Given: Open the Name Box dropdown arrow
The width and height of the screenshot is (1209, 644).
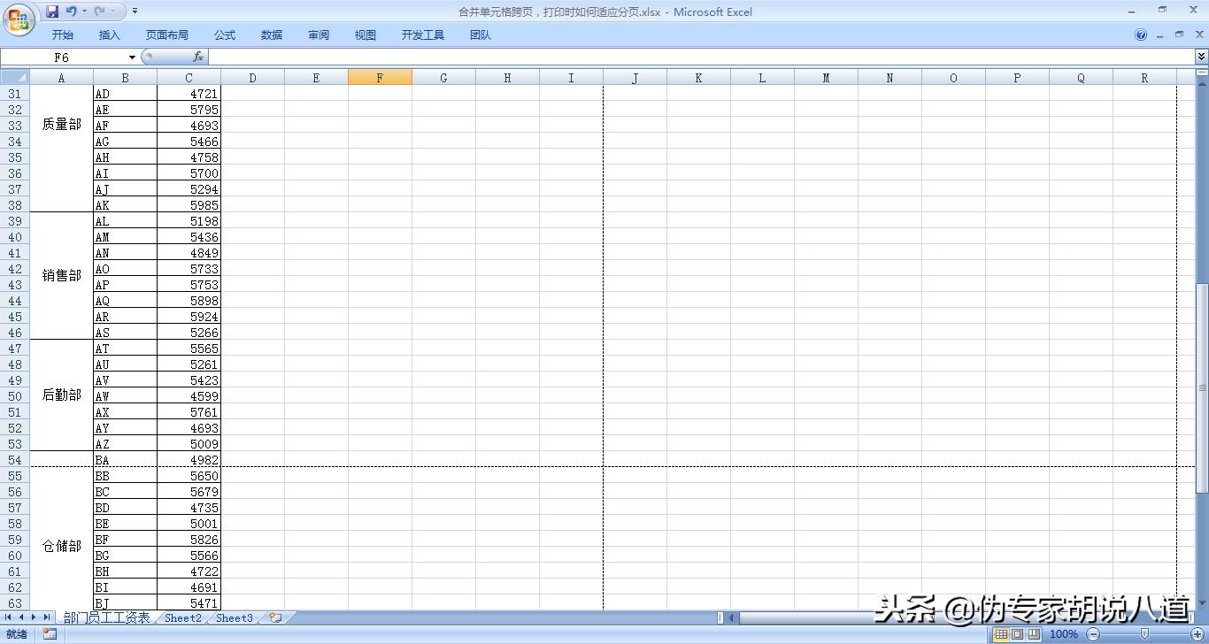Looking at the screenshot, I should [130, 56].
